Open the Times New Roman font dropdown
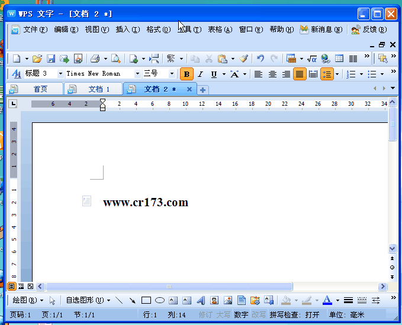The width and height of the screenshot is (402, 325). coord(138,74)
